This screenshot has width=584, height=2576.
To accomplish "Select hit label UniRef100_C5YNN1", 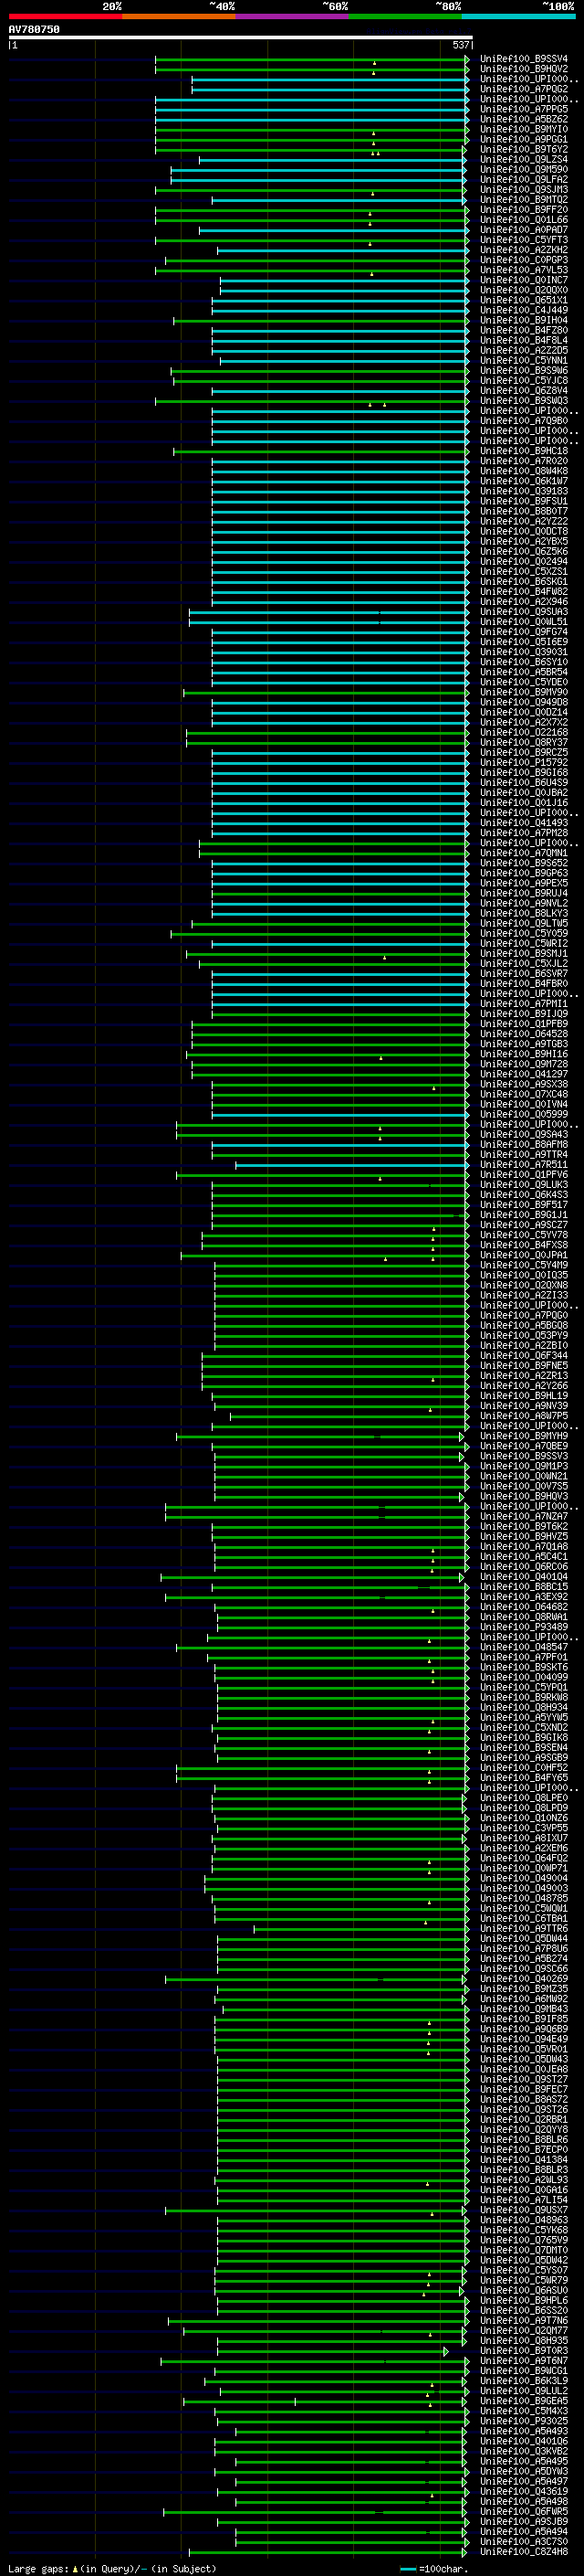I will pyautogui.click(x=524, y=361).
